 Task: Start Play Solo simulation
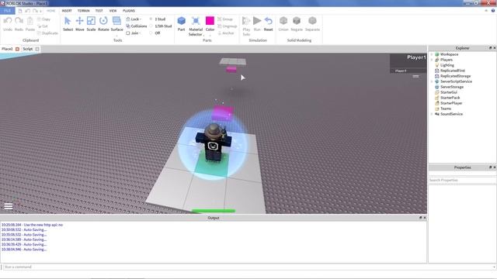pyautogui.click(x=246, y=26)
